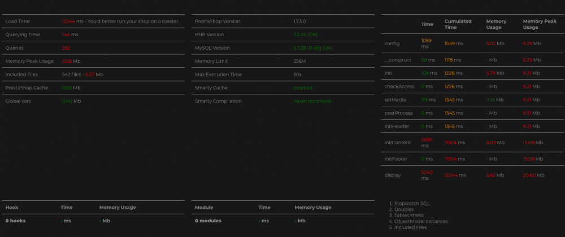The width and height of the screenshot is (565, 237).
Task: Select the 12244 ms cumulated display time
Action: coord(455,175)
